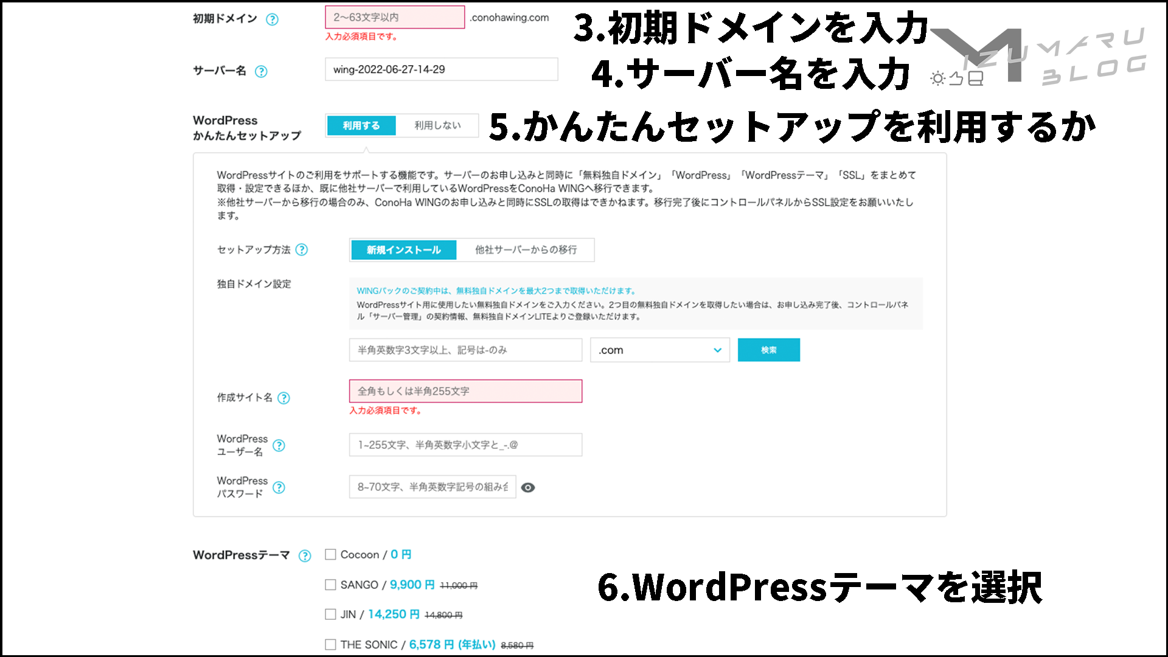Open the .com domain extension dropdown
This screenshot has width=1168, height=657.
pyautogui.click(x=660, y=350)
